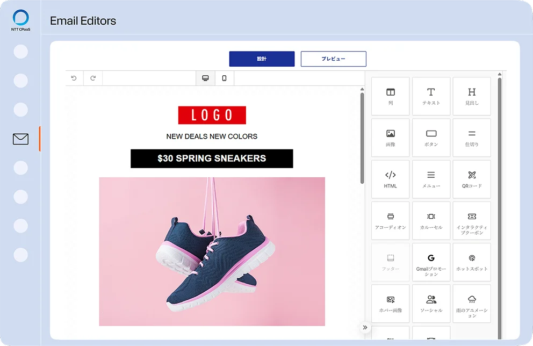533x346 pixels.
Task: Select the テキスト text block
Action: [431, 96]
